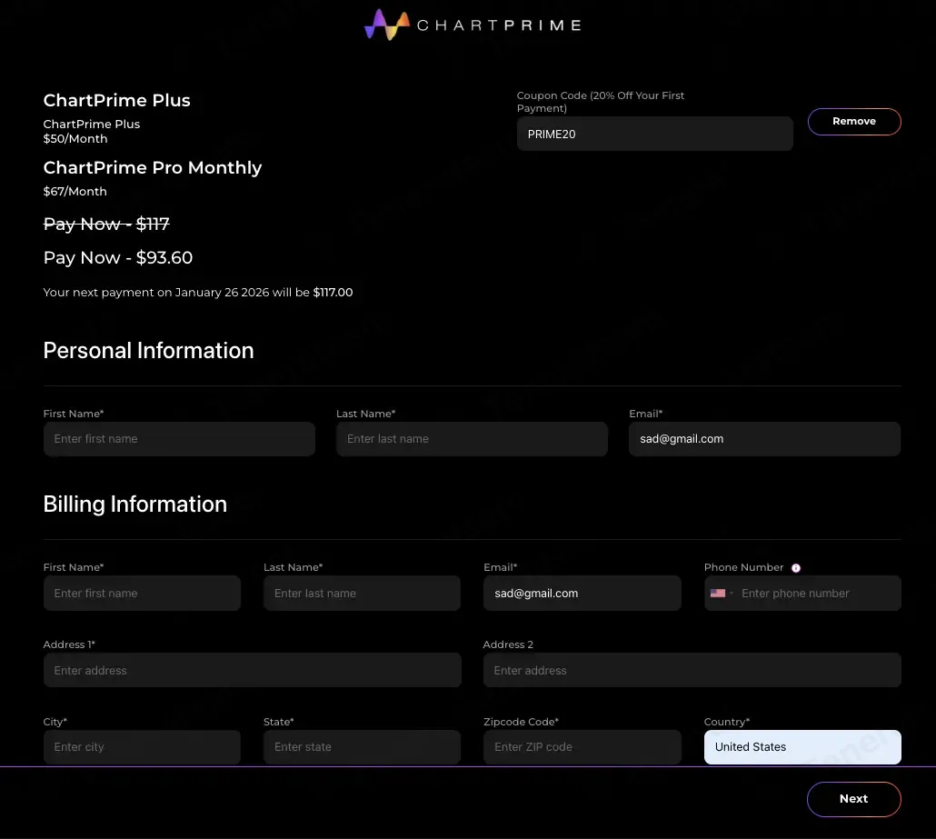Screen dimensions: 936x839
Task: Click the "$67/Month" price text
Action: pos(75,192)
